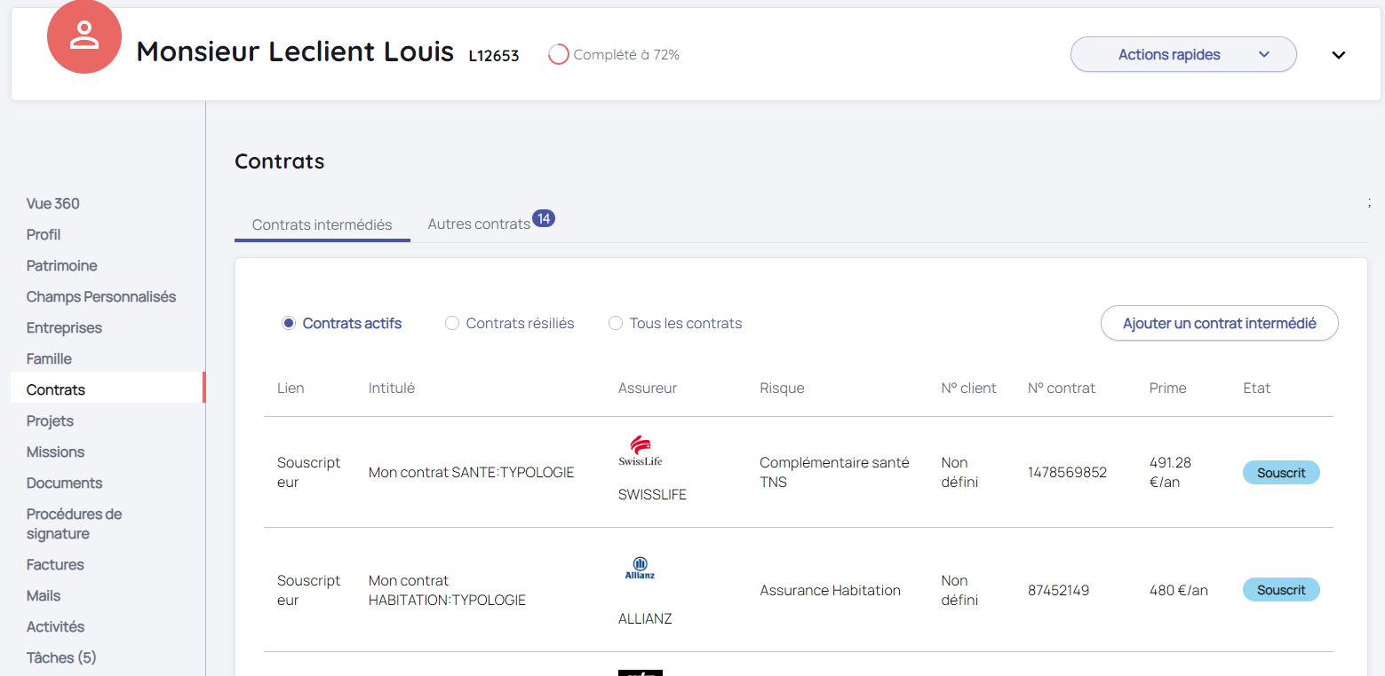Open the Actions rapides dropdown
This screenshot has width=1385, height=676.
(x=1182, y=55)
